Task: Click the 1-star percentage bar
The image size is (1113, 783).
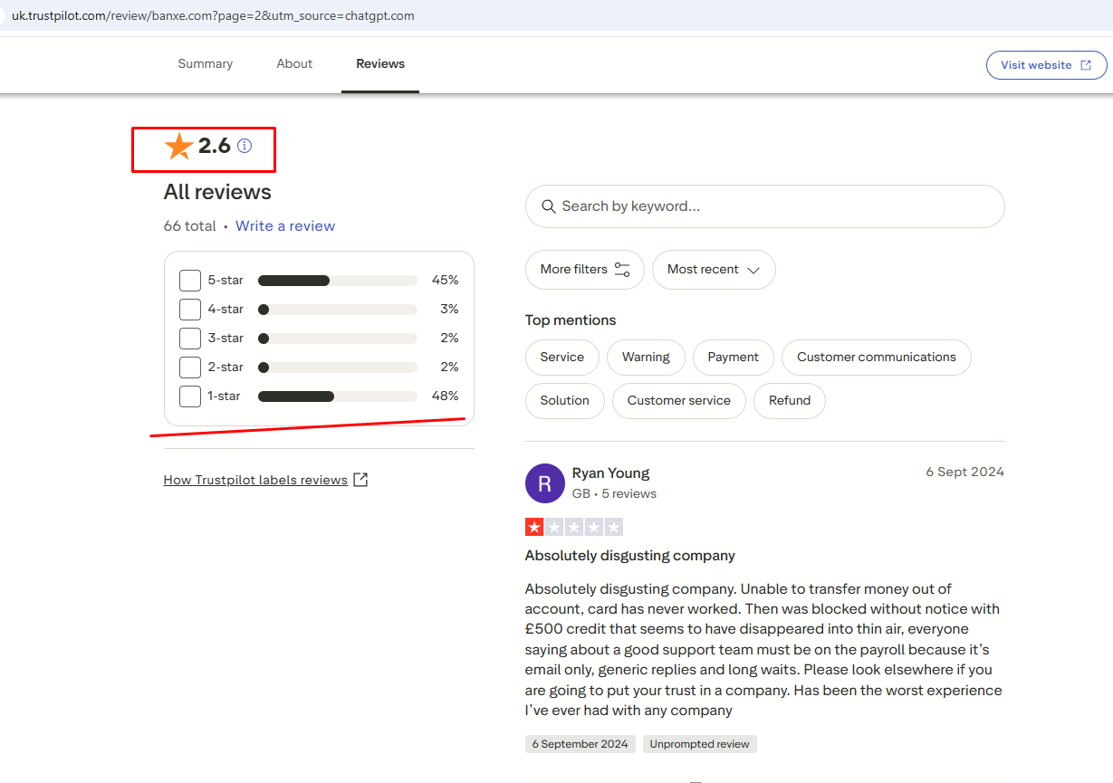Action: click(x=337, y=396)
